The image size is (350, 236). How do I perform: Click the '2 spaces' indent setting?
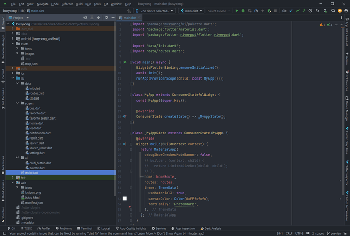[318, 233]
